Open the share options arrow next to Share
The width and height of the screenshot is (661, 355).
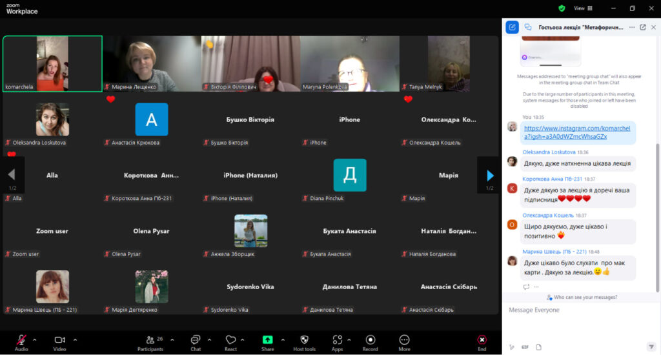pos(281,339)
